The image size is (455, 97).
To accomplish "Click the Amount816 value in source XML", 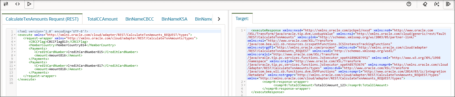I will click(57, 55).
